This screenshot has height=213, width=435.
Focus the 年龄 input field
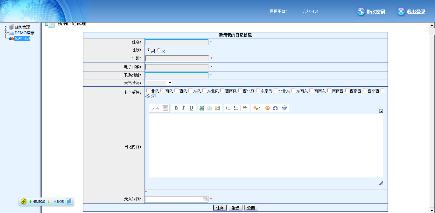click(x=177, y=58)
